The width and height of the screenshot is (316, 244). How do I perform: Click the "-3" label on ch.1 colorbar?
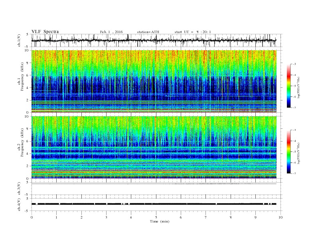click(294, 64)
